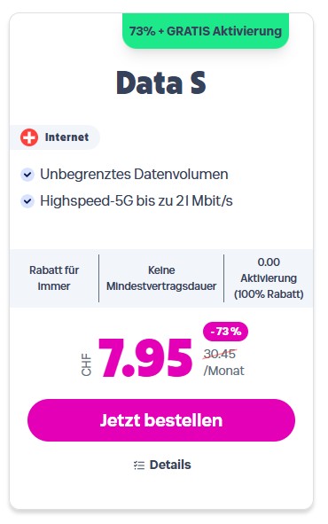328x524 pixels.
Task: Click the Data S plan title
Action: 161,82
